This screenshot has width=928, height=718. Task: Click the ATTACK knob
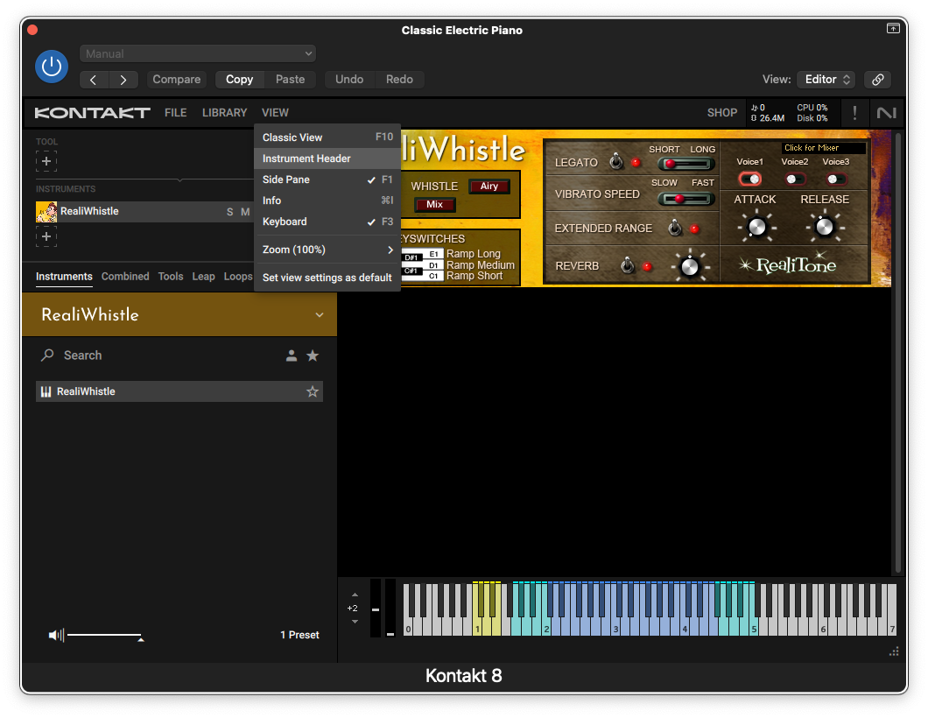coord(757,227)
